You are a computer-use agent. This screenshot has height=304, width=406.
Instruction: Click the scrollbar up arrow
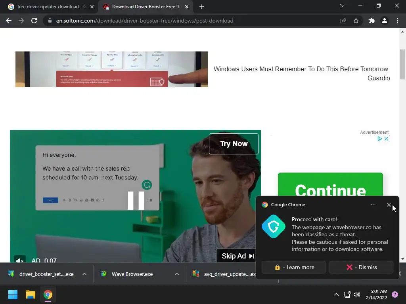pos(402,32)
